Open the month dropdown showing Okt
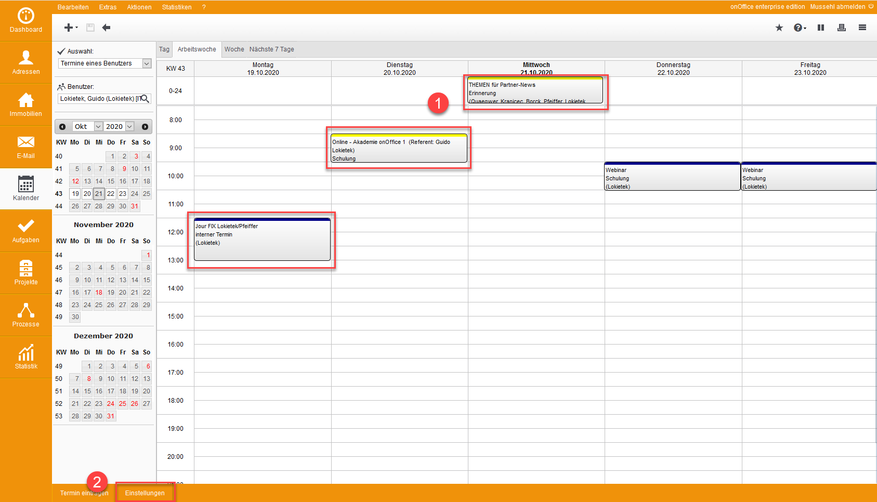The height and width of the screenshot is (502, 877). [98, 127]
